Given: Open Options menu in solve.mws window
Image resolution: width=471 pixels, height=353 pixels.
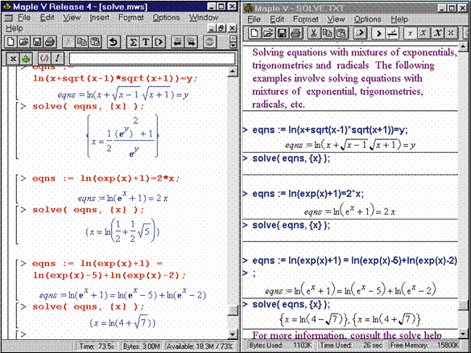Looking at the screenshot, I should tap(166, 18).
